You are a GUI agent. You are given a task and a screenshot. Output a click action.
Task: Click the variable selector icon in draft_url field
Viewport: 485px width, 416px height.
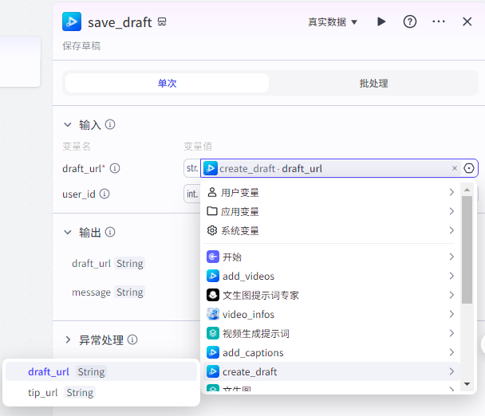pyautogui.click(x=469, y=168)
